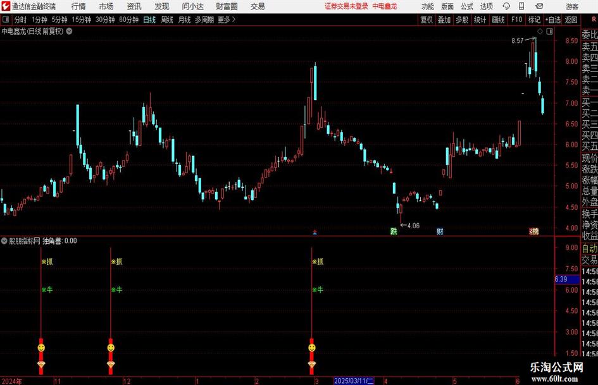Open the 财富圈 menu

(x=227, y=6)
